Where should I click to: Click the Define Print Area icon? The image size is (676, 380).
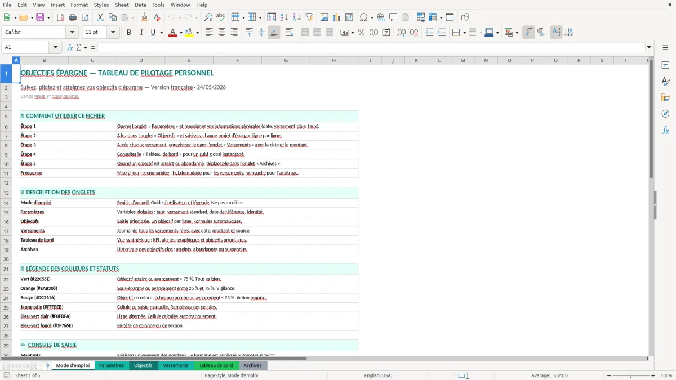tap(421, 17)
